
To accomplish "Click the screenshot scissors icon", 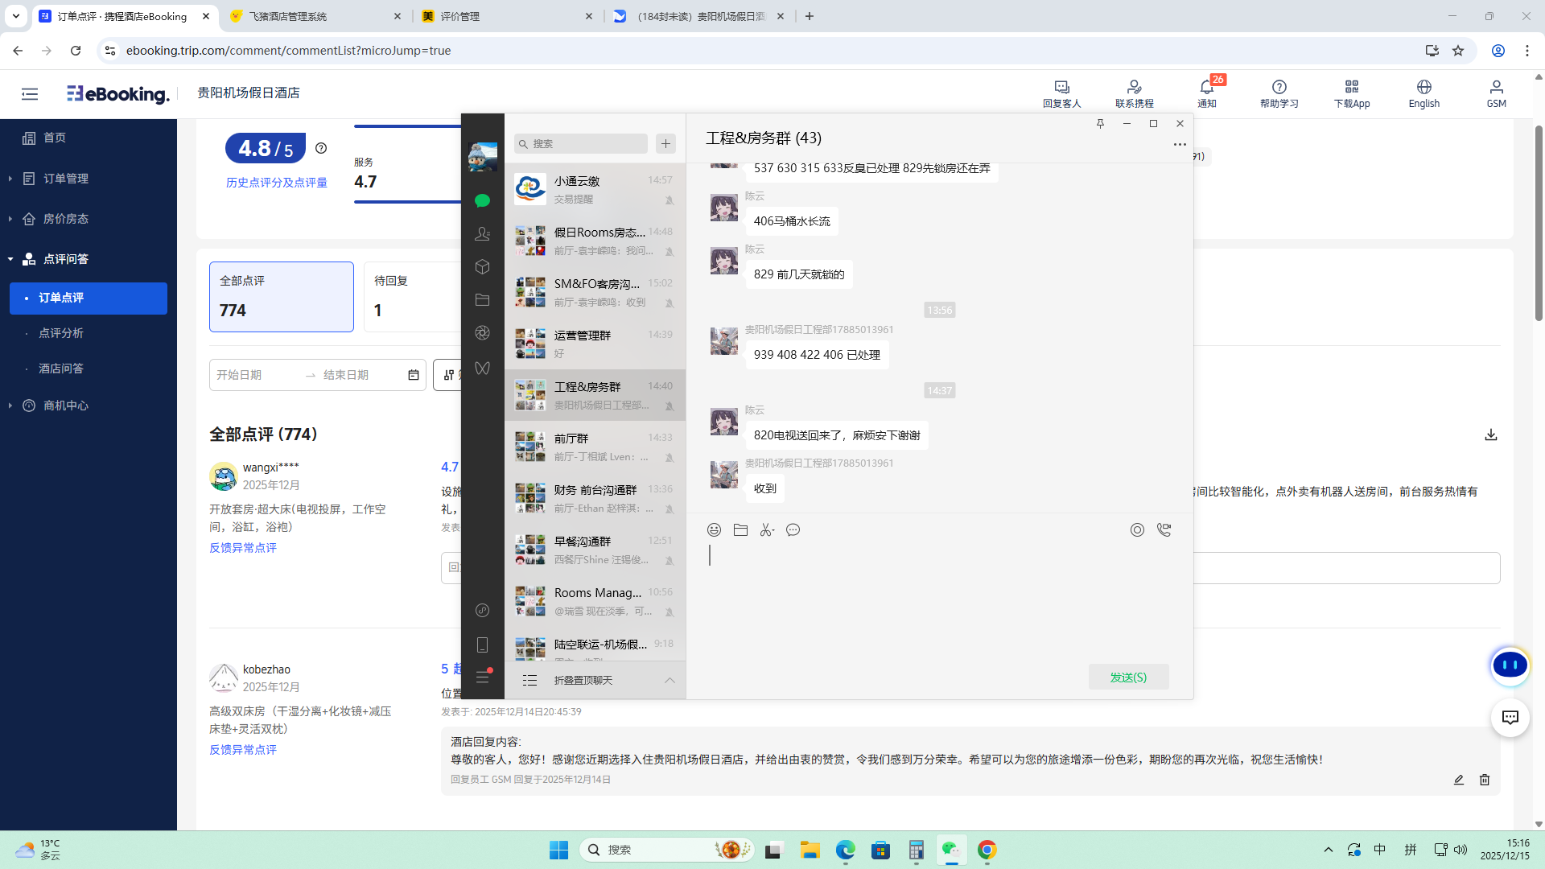I will (767, 529).
